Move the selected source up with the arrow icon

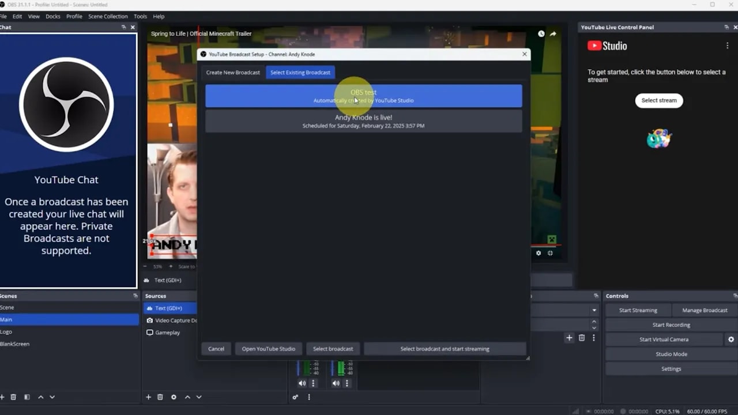point(187,397)
